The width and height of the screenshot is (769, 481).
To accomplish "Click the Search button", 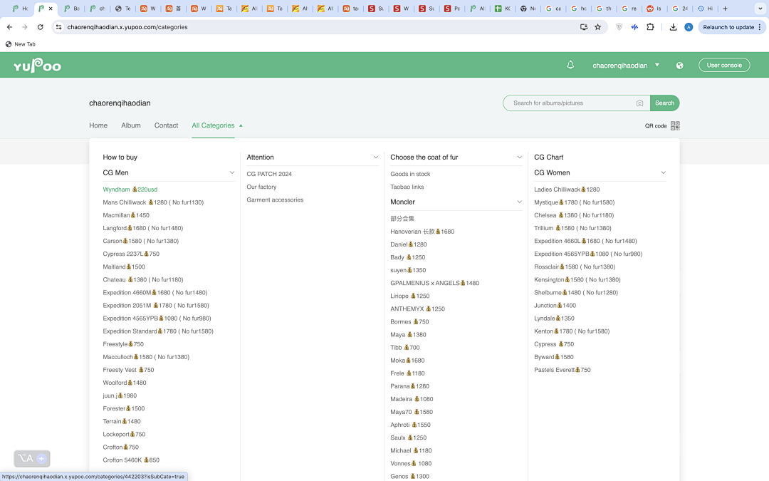I will tap(664, 103).
